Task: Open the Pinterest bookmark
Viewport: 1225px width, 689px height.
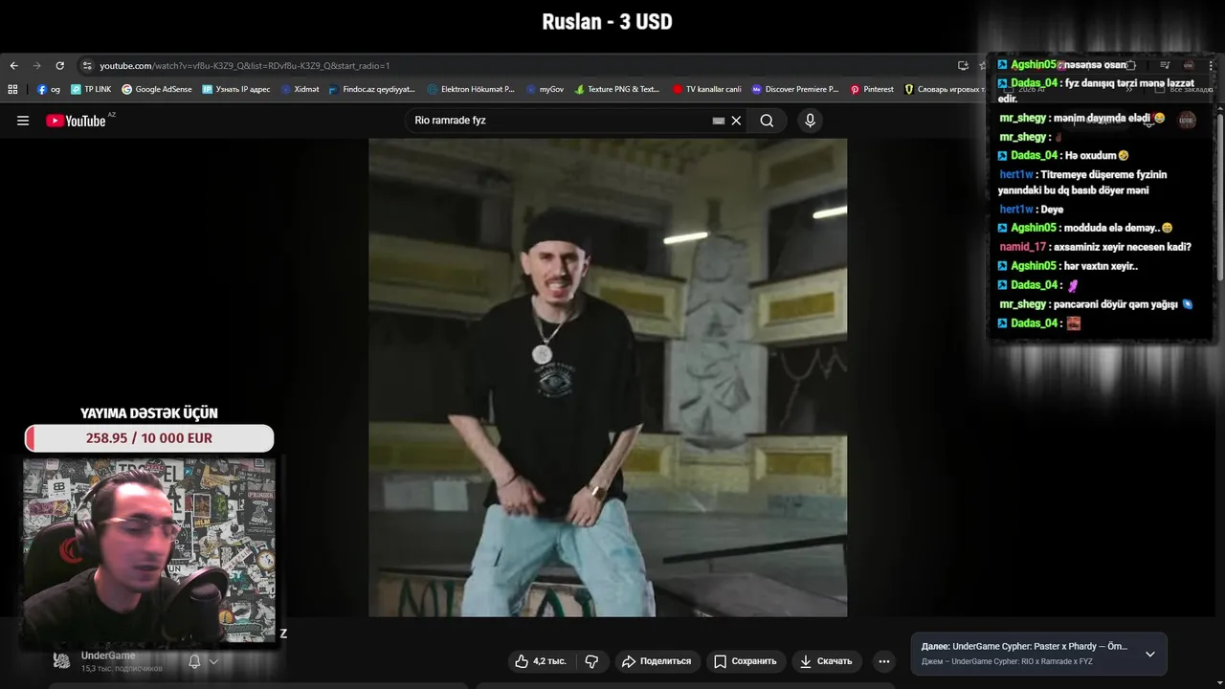Action: coord(872,89)
